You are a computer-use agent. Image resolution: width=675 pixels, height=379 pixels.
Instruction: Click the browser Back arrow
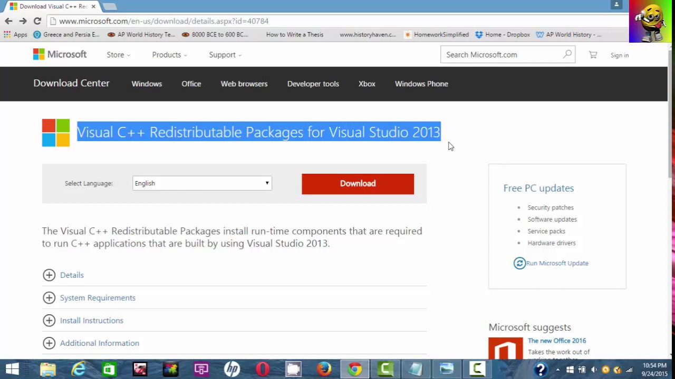[x=8, y=21]
